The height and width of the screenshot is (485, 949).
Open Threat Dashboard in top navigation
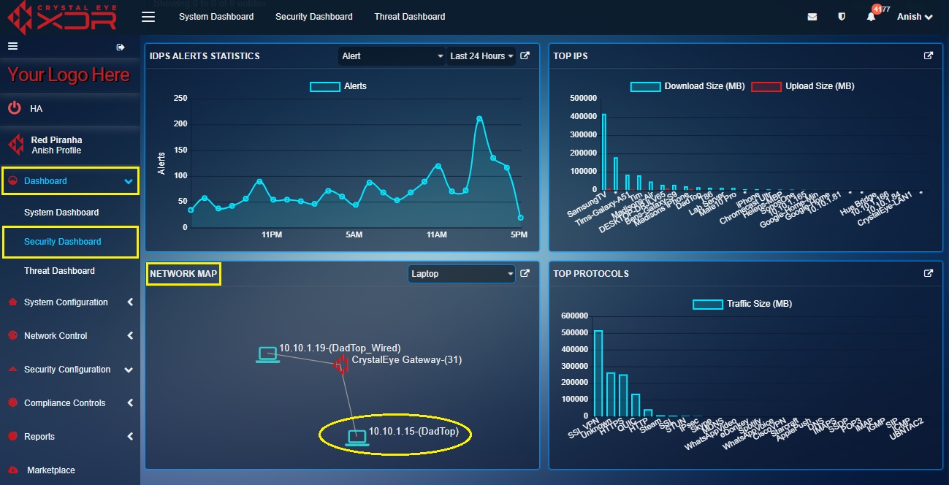(x=410, y=16)
